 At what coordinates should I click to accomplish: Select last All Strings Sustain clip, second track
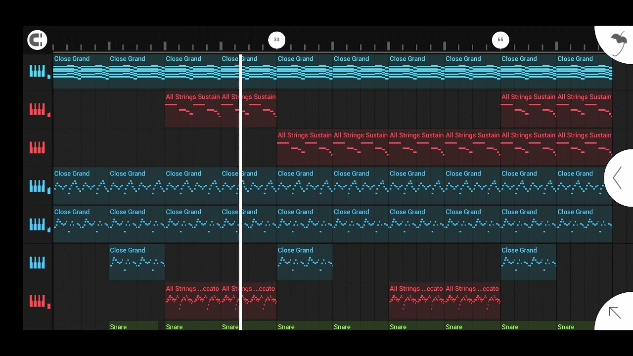pyautogui.click(x=585, y=109)
